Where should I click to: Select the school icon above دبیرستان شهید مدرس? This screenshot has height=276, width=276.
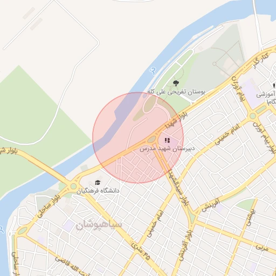coord(167,140)
